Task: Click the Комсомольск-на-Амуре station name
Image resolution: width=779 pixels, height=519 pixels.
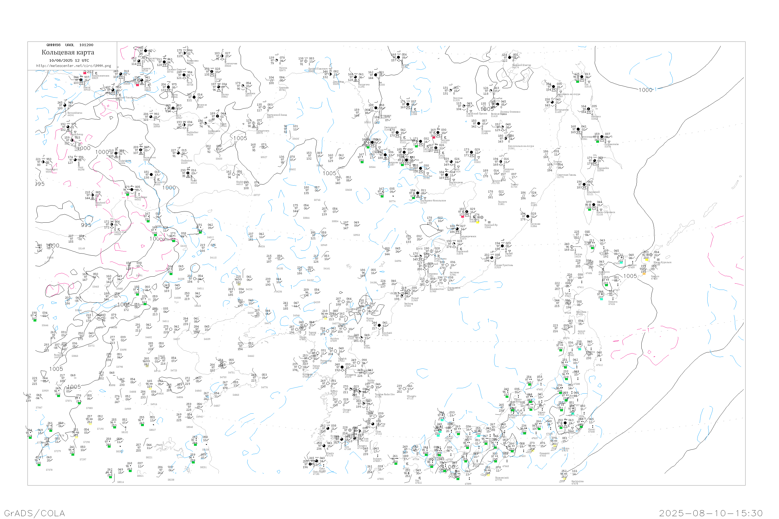Action: click(x=521, y=146)
